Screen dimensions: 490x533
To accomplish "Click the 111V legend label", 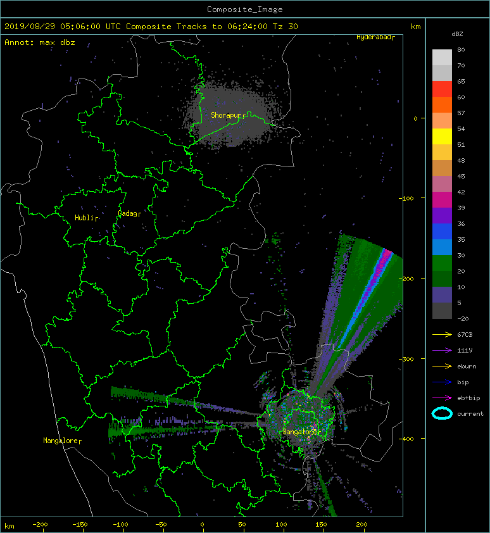I will pos(465,351).
